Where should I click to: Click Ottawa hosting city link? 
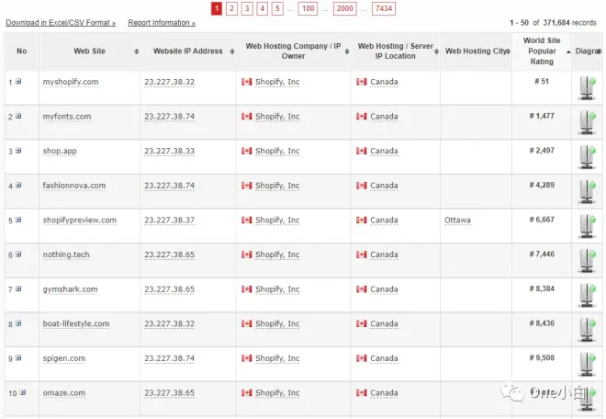[458, 221]
